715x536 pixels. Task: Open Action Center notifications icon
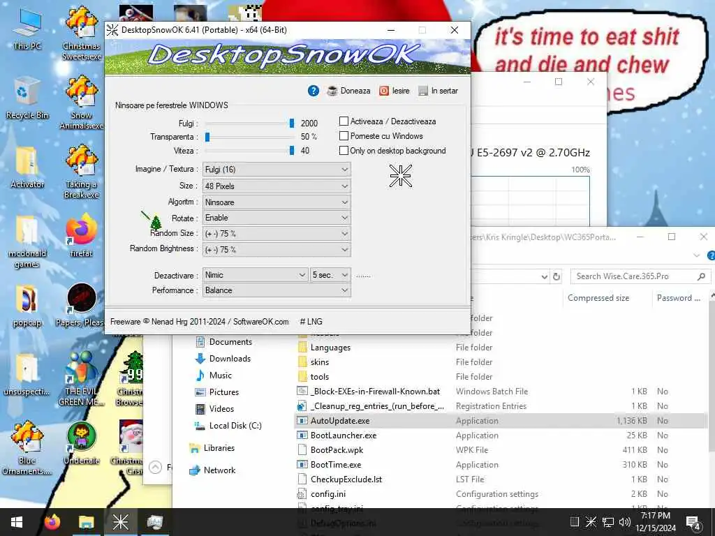693,522
